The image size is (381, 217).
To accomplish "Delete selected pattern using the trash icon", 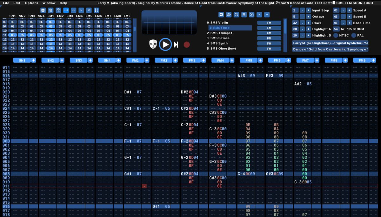I will coord(50,10).
